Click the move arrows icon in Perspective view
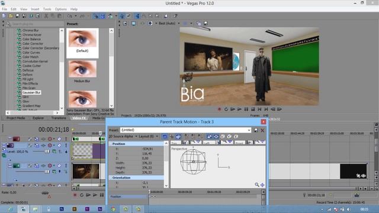Viewport: 379px width, 213px height. [x=262, y=185]
